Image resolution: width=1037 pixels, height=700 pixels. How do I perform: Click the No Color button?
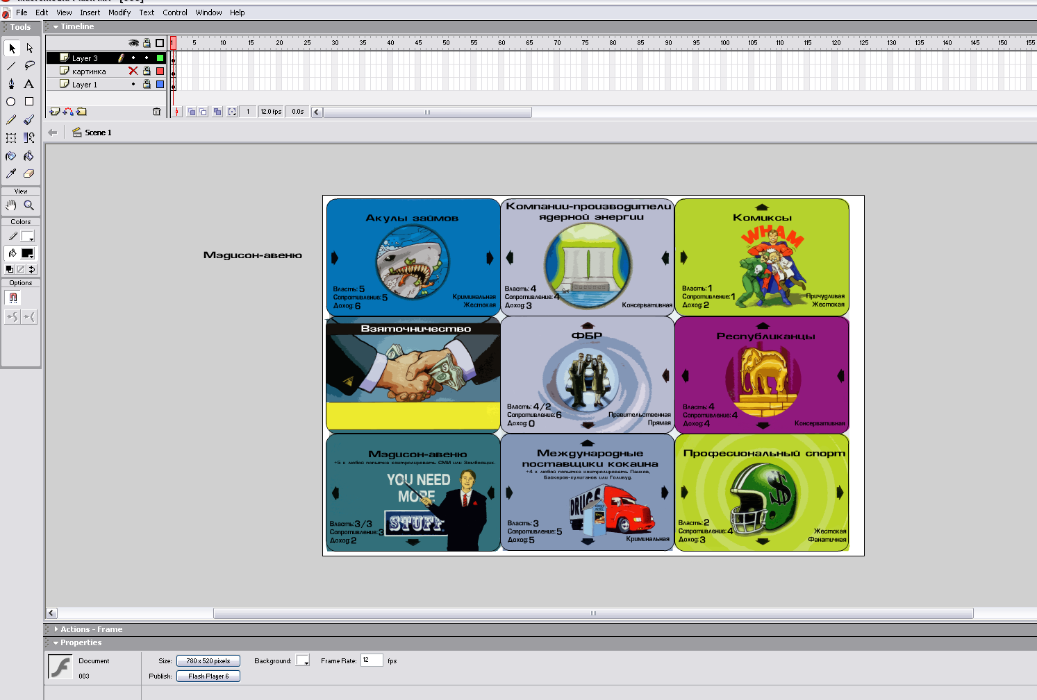pyautogui.click(x=21, y=269)
